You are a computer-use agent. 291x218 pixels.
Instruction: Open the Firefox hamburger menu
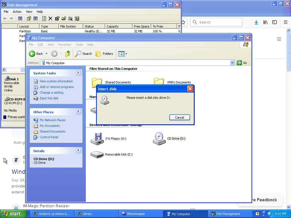286,22
